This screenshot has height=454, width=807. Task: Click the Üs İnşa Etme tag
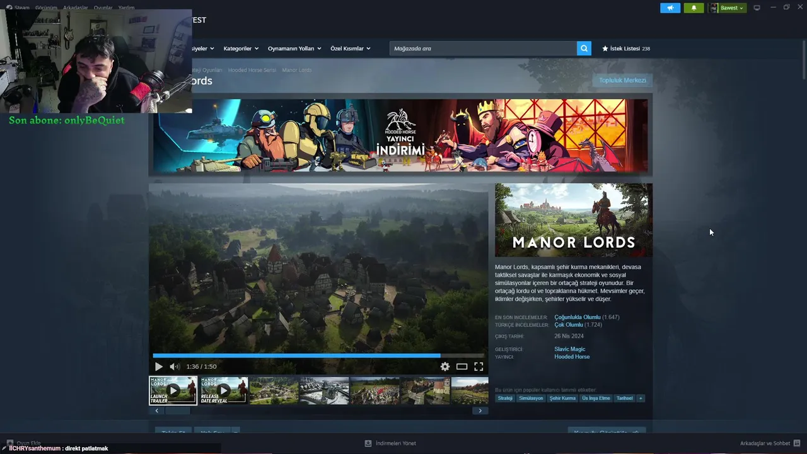click(596, 399)
